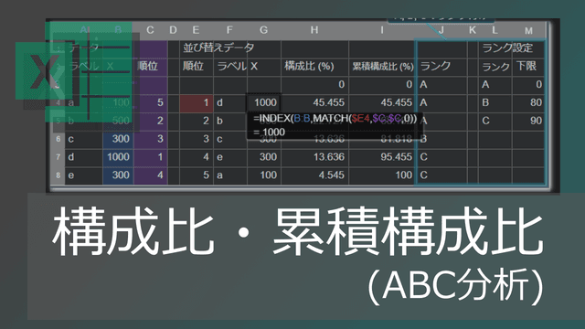
Task: Select column F header
Action: point(229,30)
